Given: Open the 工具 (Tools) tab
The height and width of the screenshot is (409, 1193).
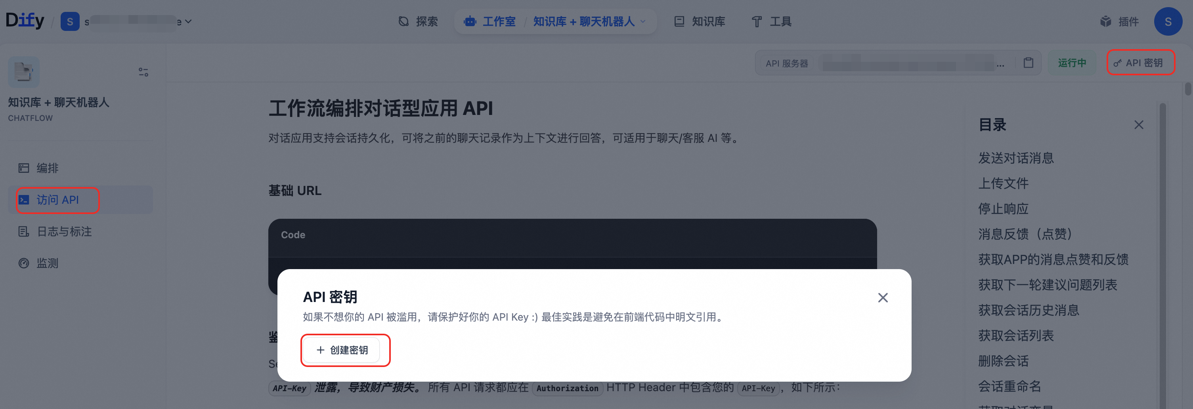Looking at the screenshot, I should pyautogui.click(x=771, y=21).
